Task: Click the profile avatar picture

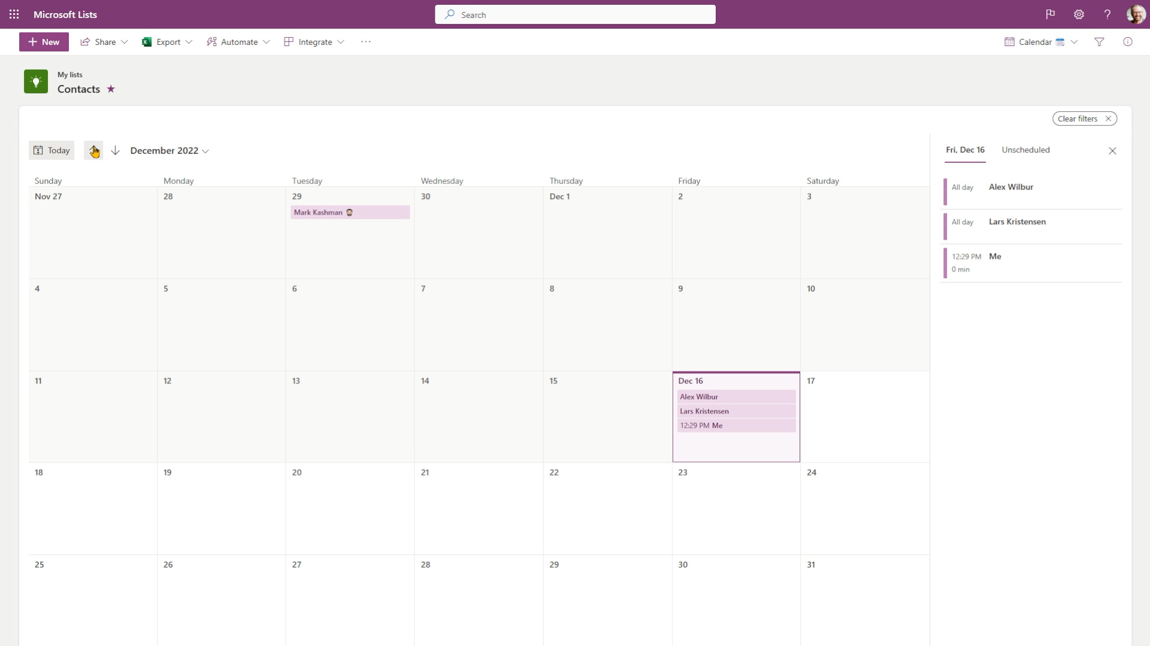Action: (x=1136, y=14)
